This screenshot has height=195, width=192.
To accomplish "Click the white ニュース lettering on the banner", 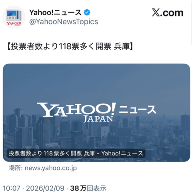I will point(137,110).
